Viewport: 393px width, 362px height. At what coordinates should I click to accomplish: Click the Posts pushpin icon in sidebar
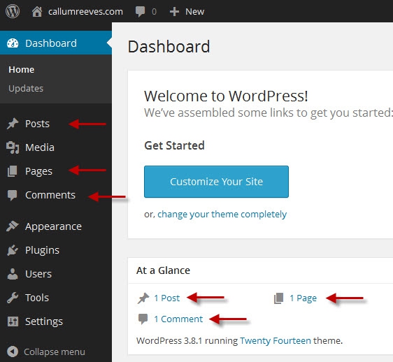pos(13,124)
